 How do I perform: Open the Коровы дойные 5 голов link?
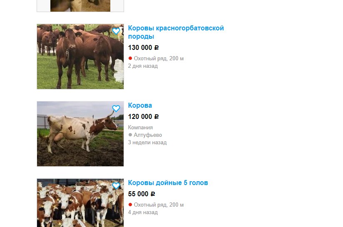pyautogui.click(x=168, y=183)
